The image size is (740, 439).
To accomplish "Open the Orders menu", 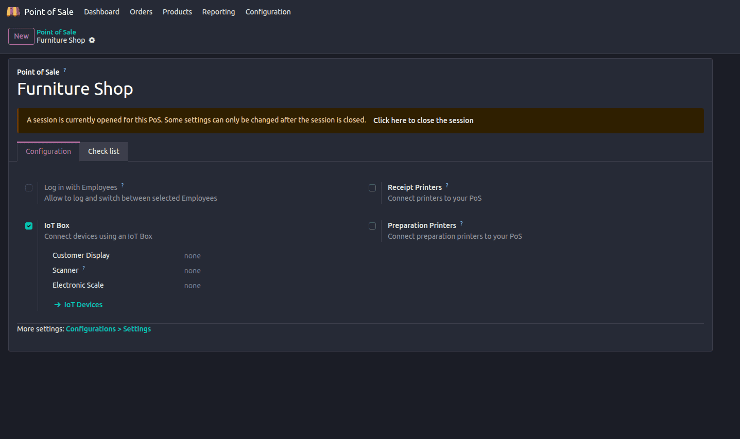I will point(141,12).
